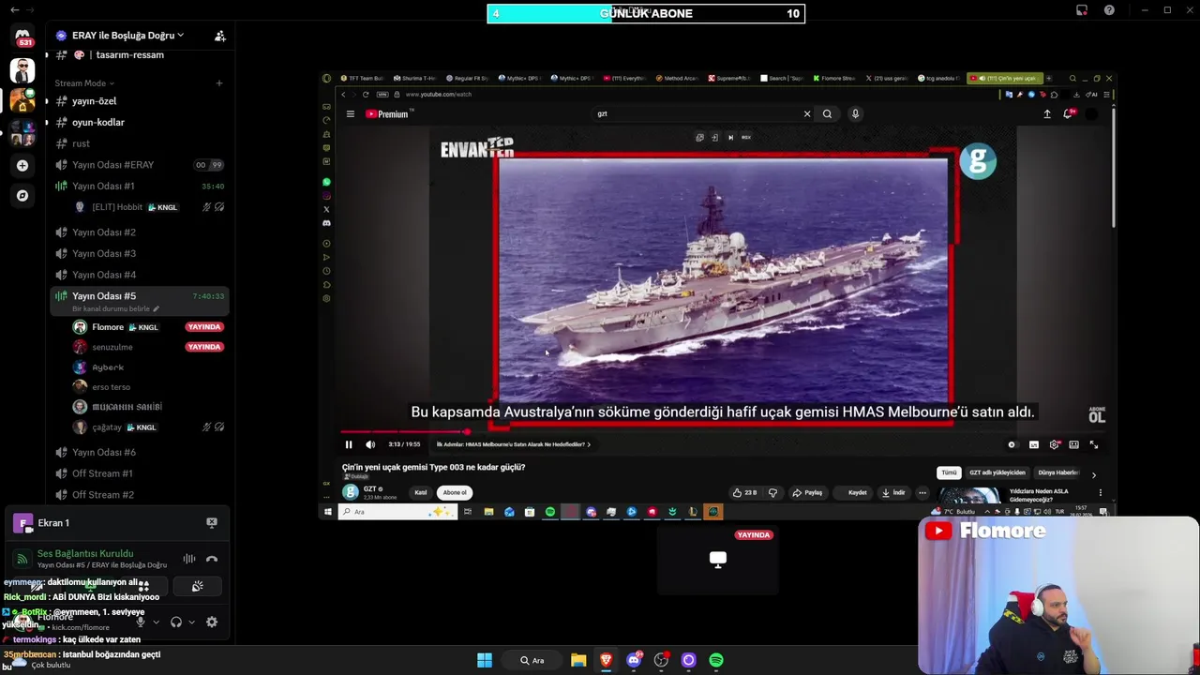This screenshot has width=1200, height=675.
Task: Clear the YouTube search box
Action: [807, 114]
